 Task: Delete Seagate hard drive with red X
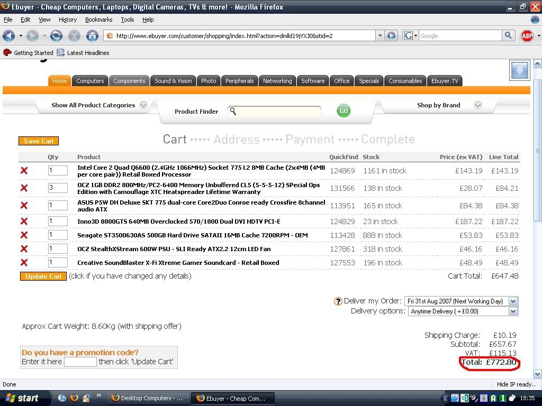click(24, 235)
